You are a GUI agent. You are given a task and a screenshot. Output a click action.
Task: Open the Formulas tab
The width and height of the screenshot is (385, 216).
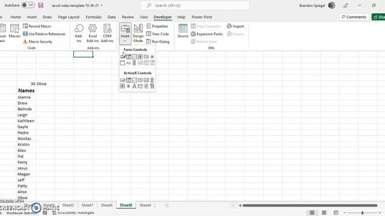click(x=93, y=17)
